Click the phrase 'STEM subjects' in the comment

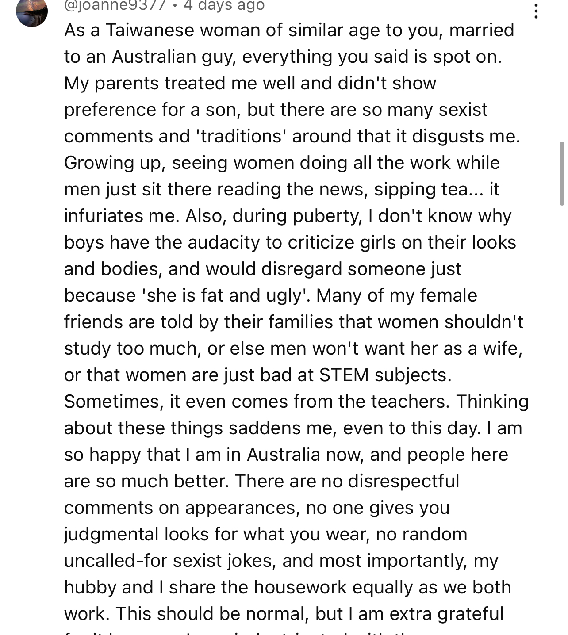(x=385, y=375)
